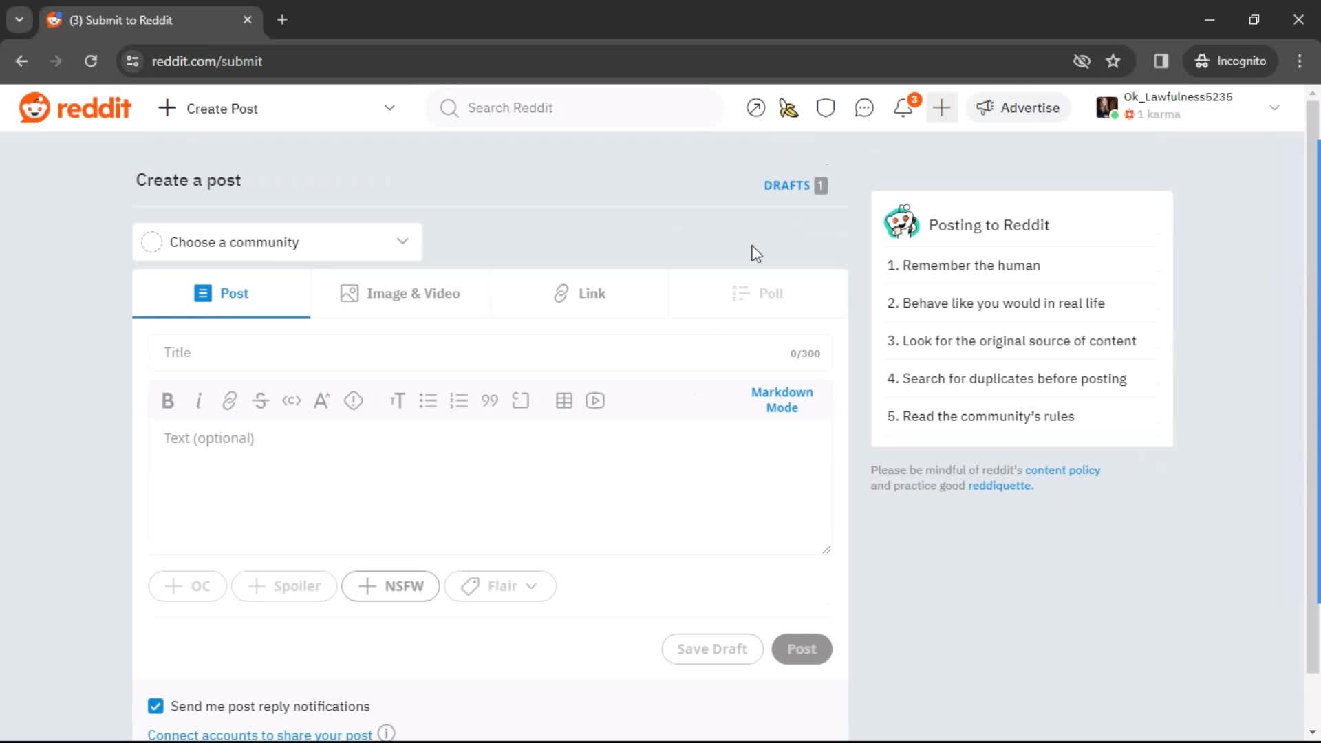Open the content policy link

[1063, 470]
